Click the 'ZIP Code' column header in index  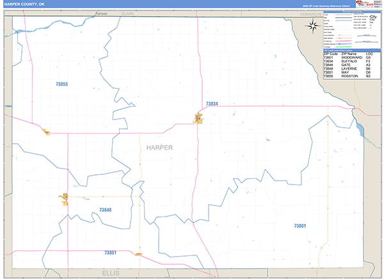pyautogui.click(x=331, y=54)
